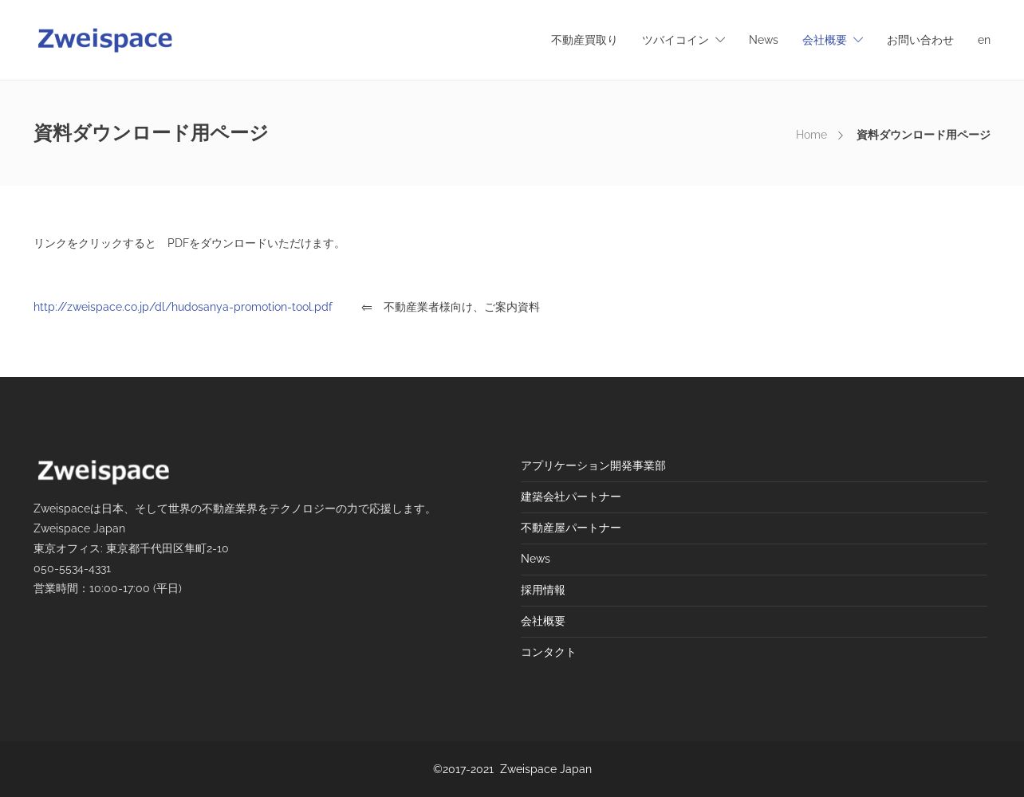Open News in the top navigation

(763, 40)
